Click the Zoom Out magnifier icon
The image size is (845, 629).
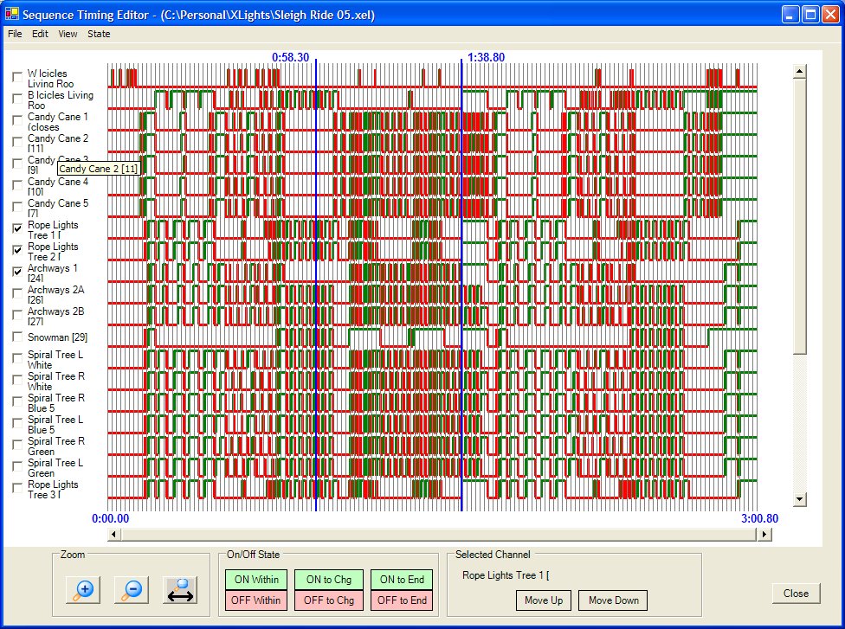tap(132, 590)
